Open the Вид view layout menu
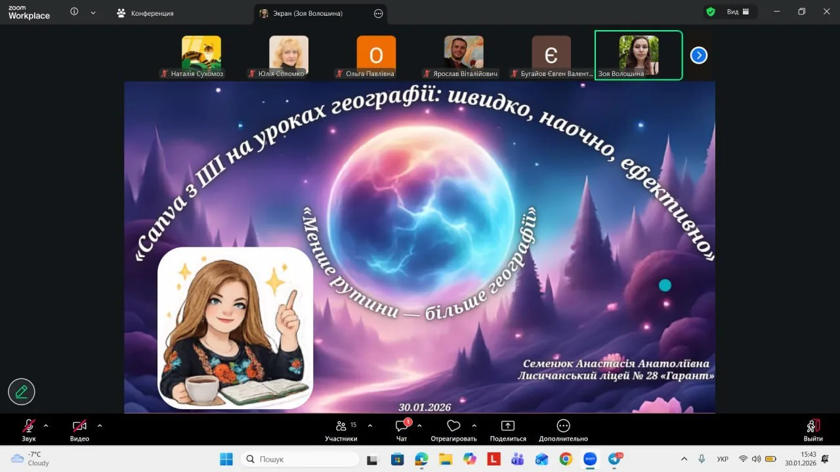 pos(738,12)
